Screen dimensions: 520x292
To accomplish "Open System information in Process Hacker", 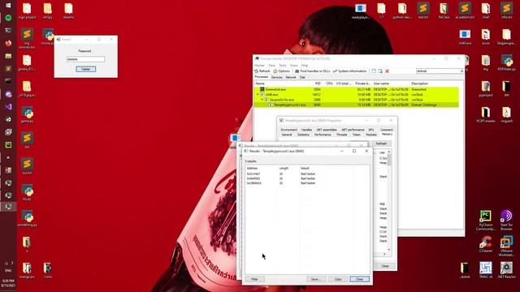I will (350, 71).
